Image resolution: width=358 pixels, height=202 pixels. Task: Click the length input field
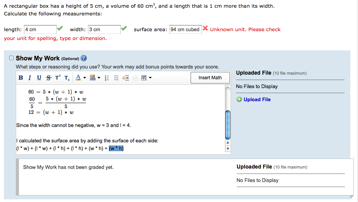(x=40, y=30)
